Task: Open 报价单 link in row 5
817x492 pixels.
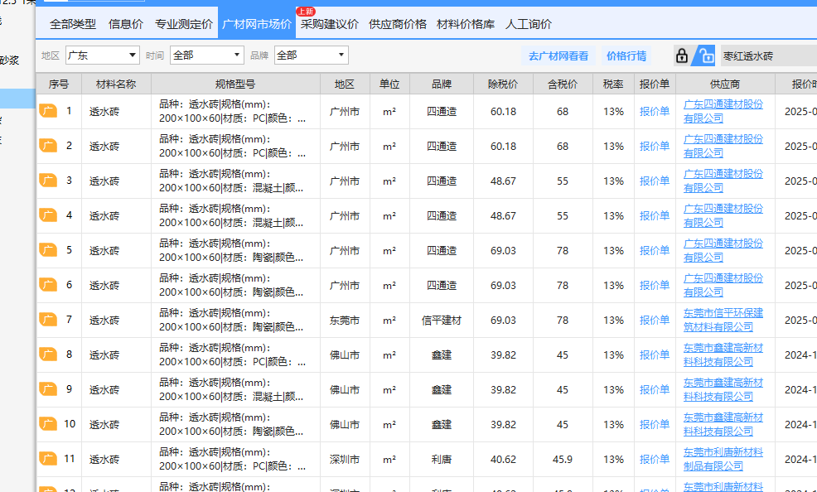Action: coord(655,250)
